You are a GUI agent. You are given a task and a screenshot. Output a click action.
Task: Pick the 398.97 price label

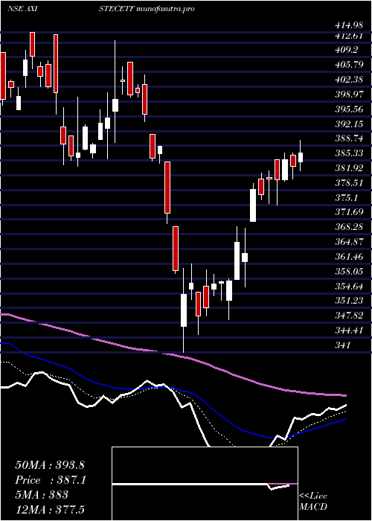(x=349, y=94)
